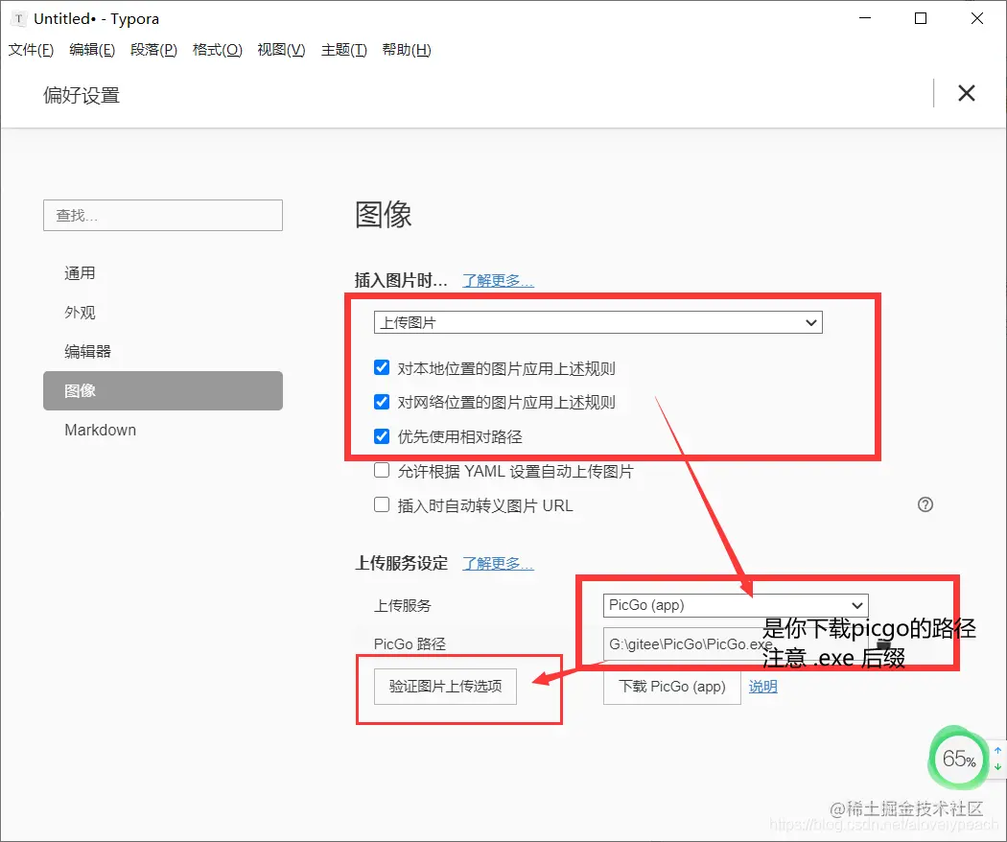Viewport: 1007px width, 842px height.
Task: Open the 说明 link
Action: click(x=762, y=687)
